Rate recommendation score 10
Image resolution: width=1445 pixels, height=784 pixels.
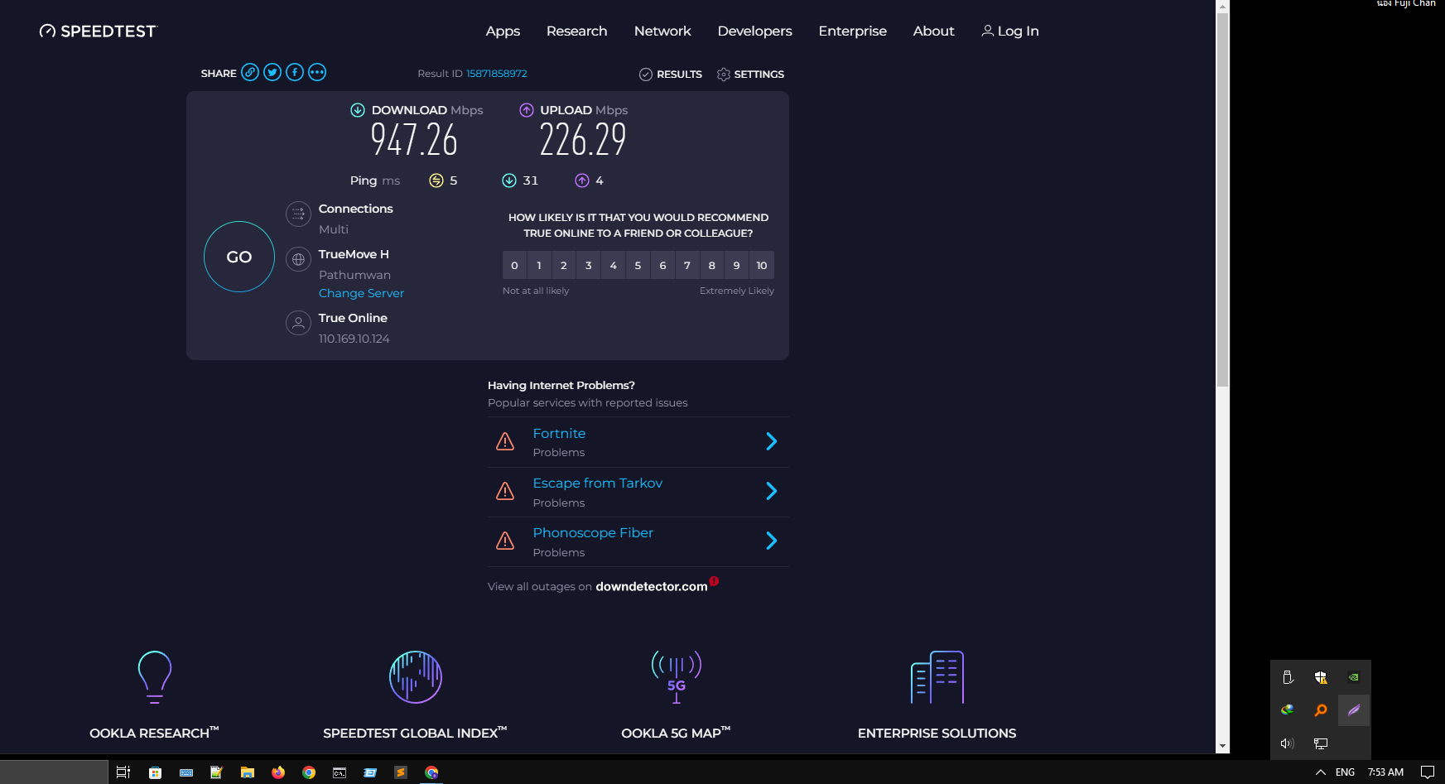pos(762,265)
